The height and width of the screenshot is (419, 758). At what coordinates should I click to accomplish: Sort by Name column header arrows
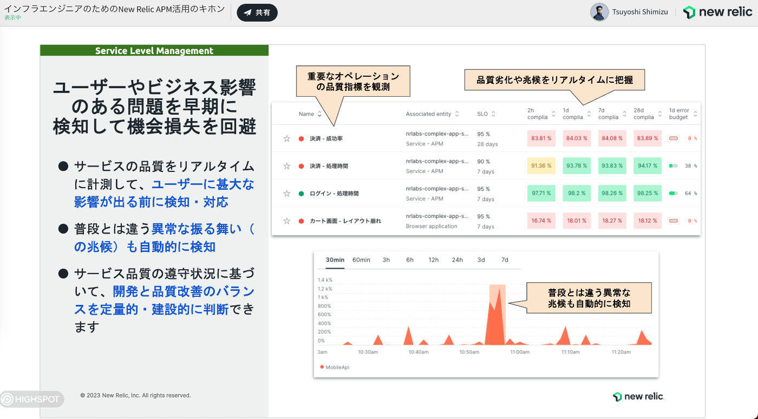(319, 114)
